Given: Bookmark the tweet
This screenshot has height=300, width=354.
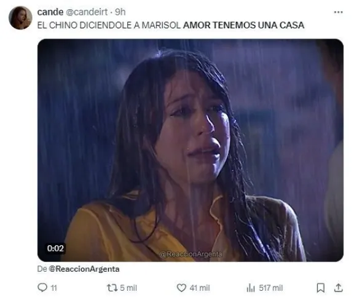Looking at the screenshot, I should (x=321, y=288).
